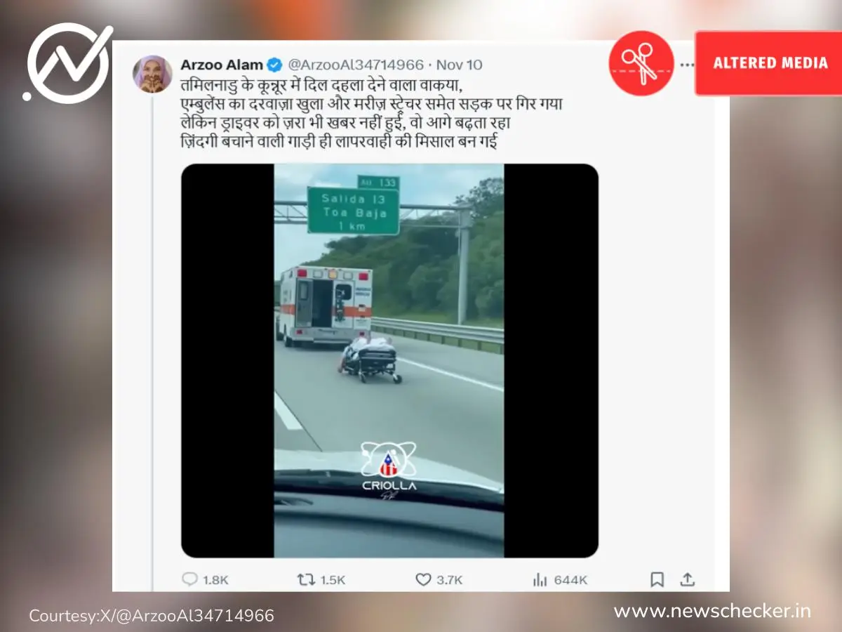Open the tweet's three-dot more menu
Viewport: 842px width, 632px height.
tap(687, 65)
